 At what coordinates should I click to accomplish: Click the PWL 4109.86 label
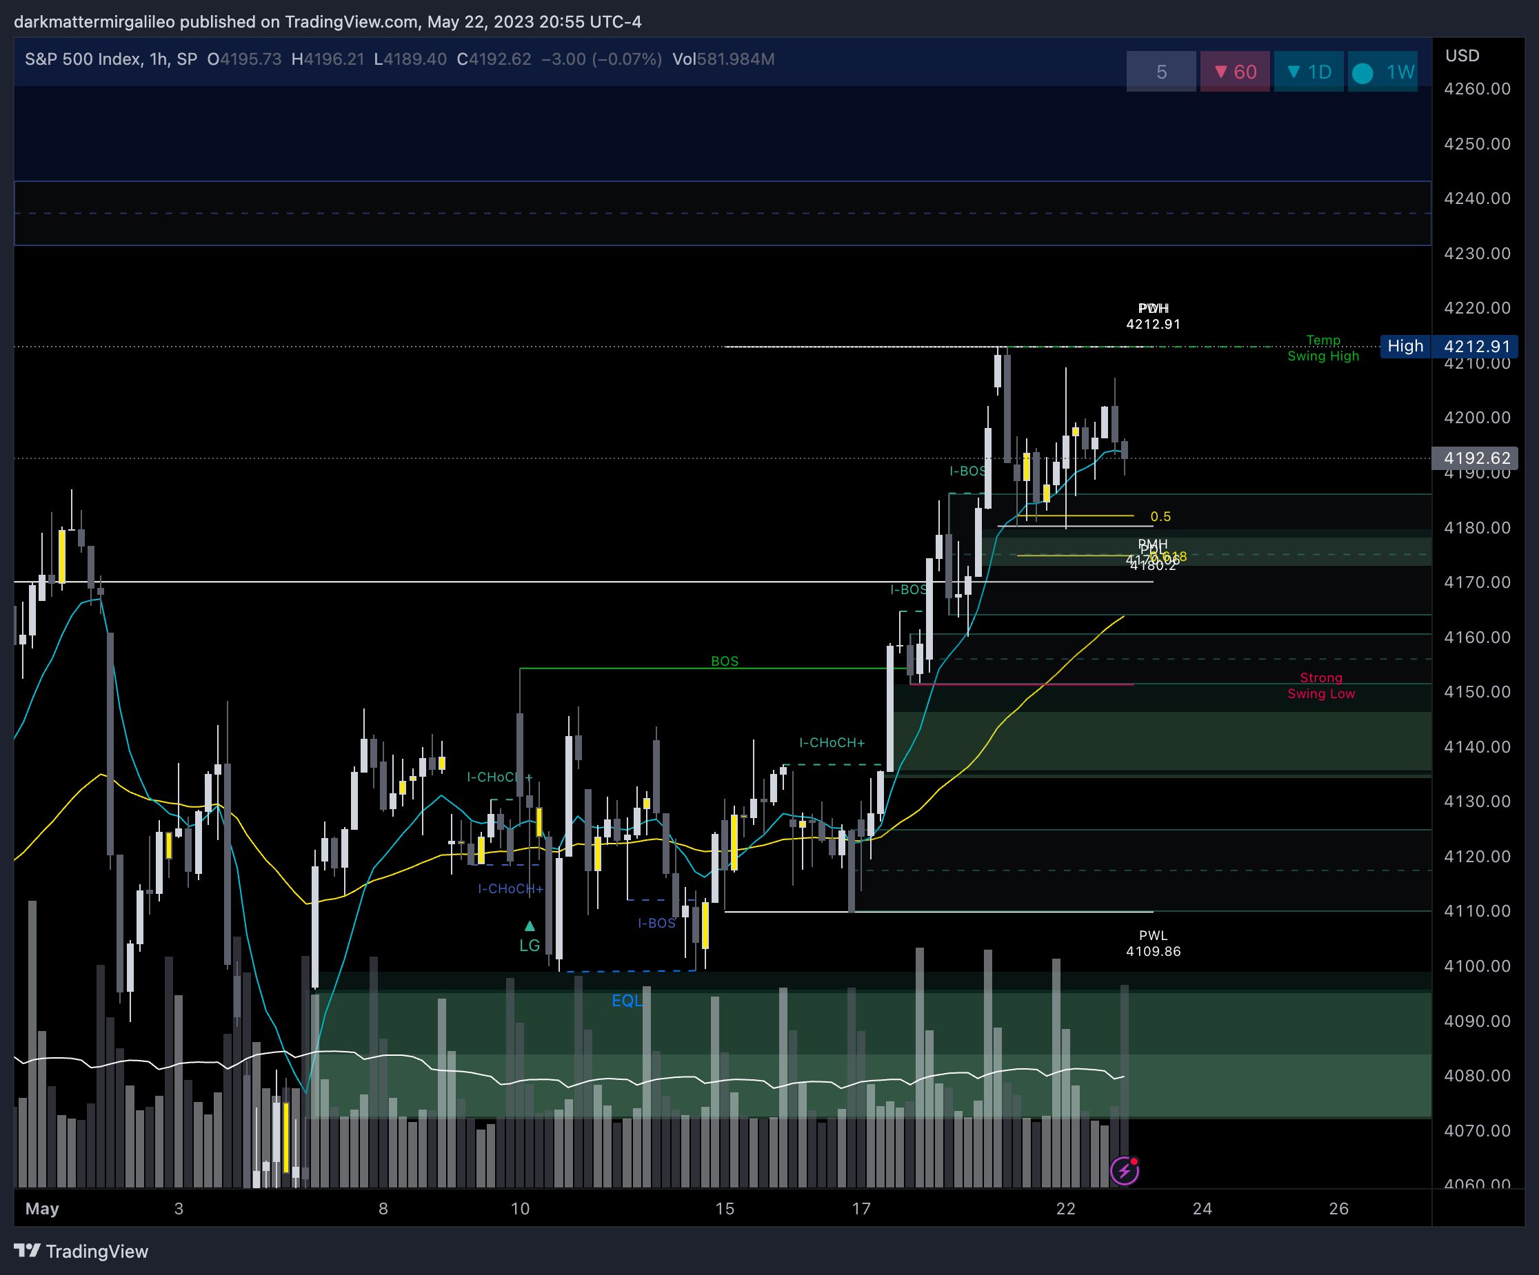pos(1153,943)
